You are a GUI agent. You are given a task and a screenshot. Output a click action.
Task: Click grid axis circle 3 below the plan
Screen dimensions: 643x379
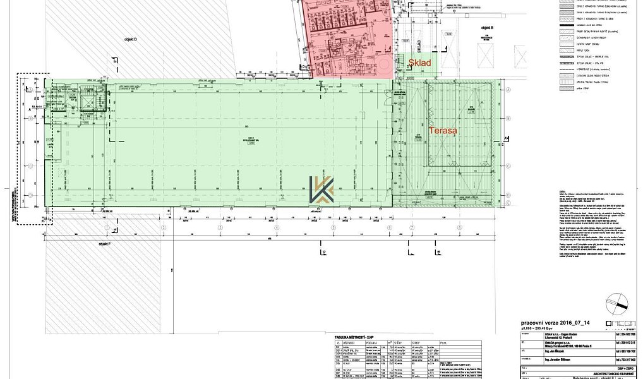220,227
